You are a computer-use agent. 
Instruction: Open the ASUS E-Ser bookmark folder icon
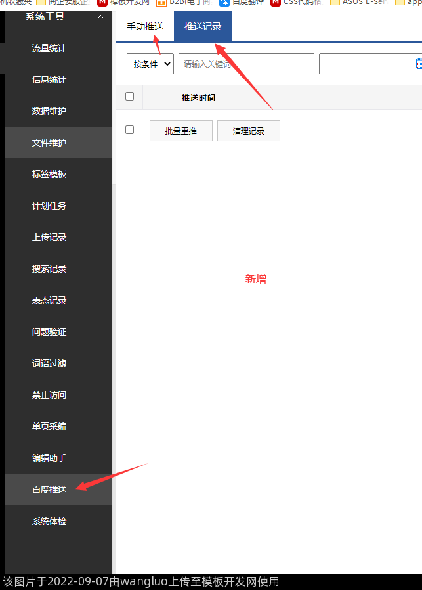click(335, 3)
